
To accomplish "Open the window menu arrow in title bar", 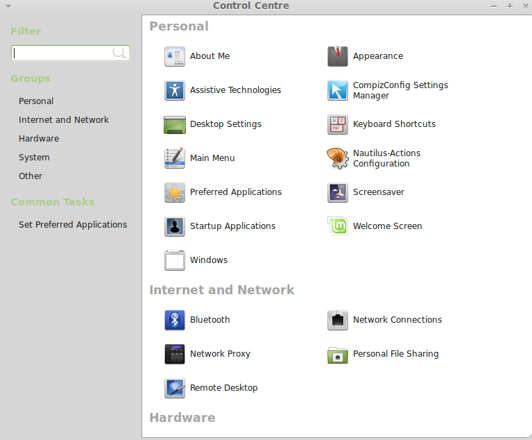I will [x=8, y=6].
